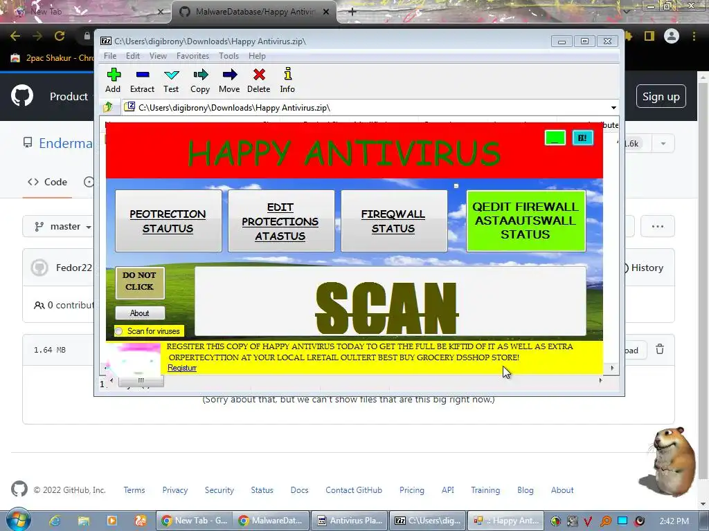This screenshot has width=709, height=531.
Task: Switch to Antivirus Pla... taskbar window
Action: [350, 521]
